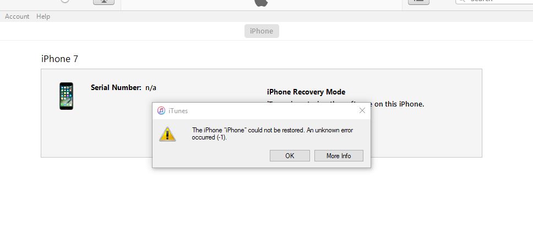
Task: Click the iTunes dialog title bar text
Action: pos(178,110)
